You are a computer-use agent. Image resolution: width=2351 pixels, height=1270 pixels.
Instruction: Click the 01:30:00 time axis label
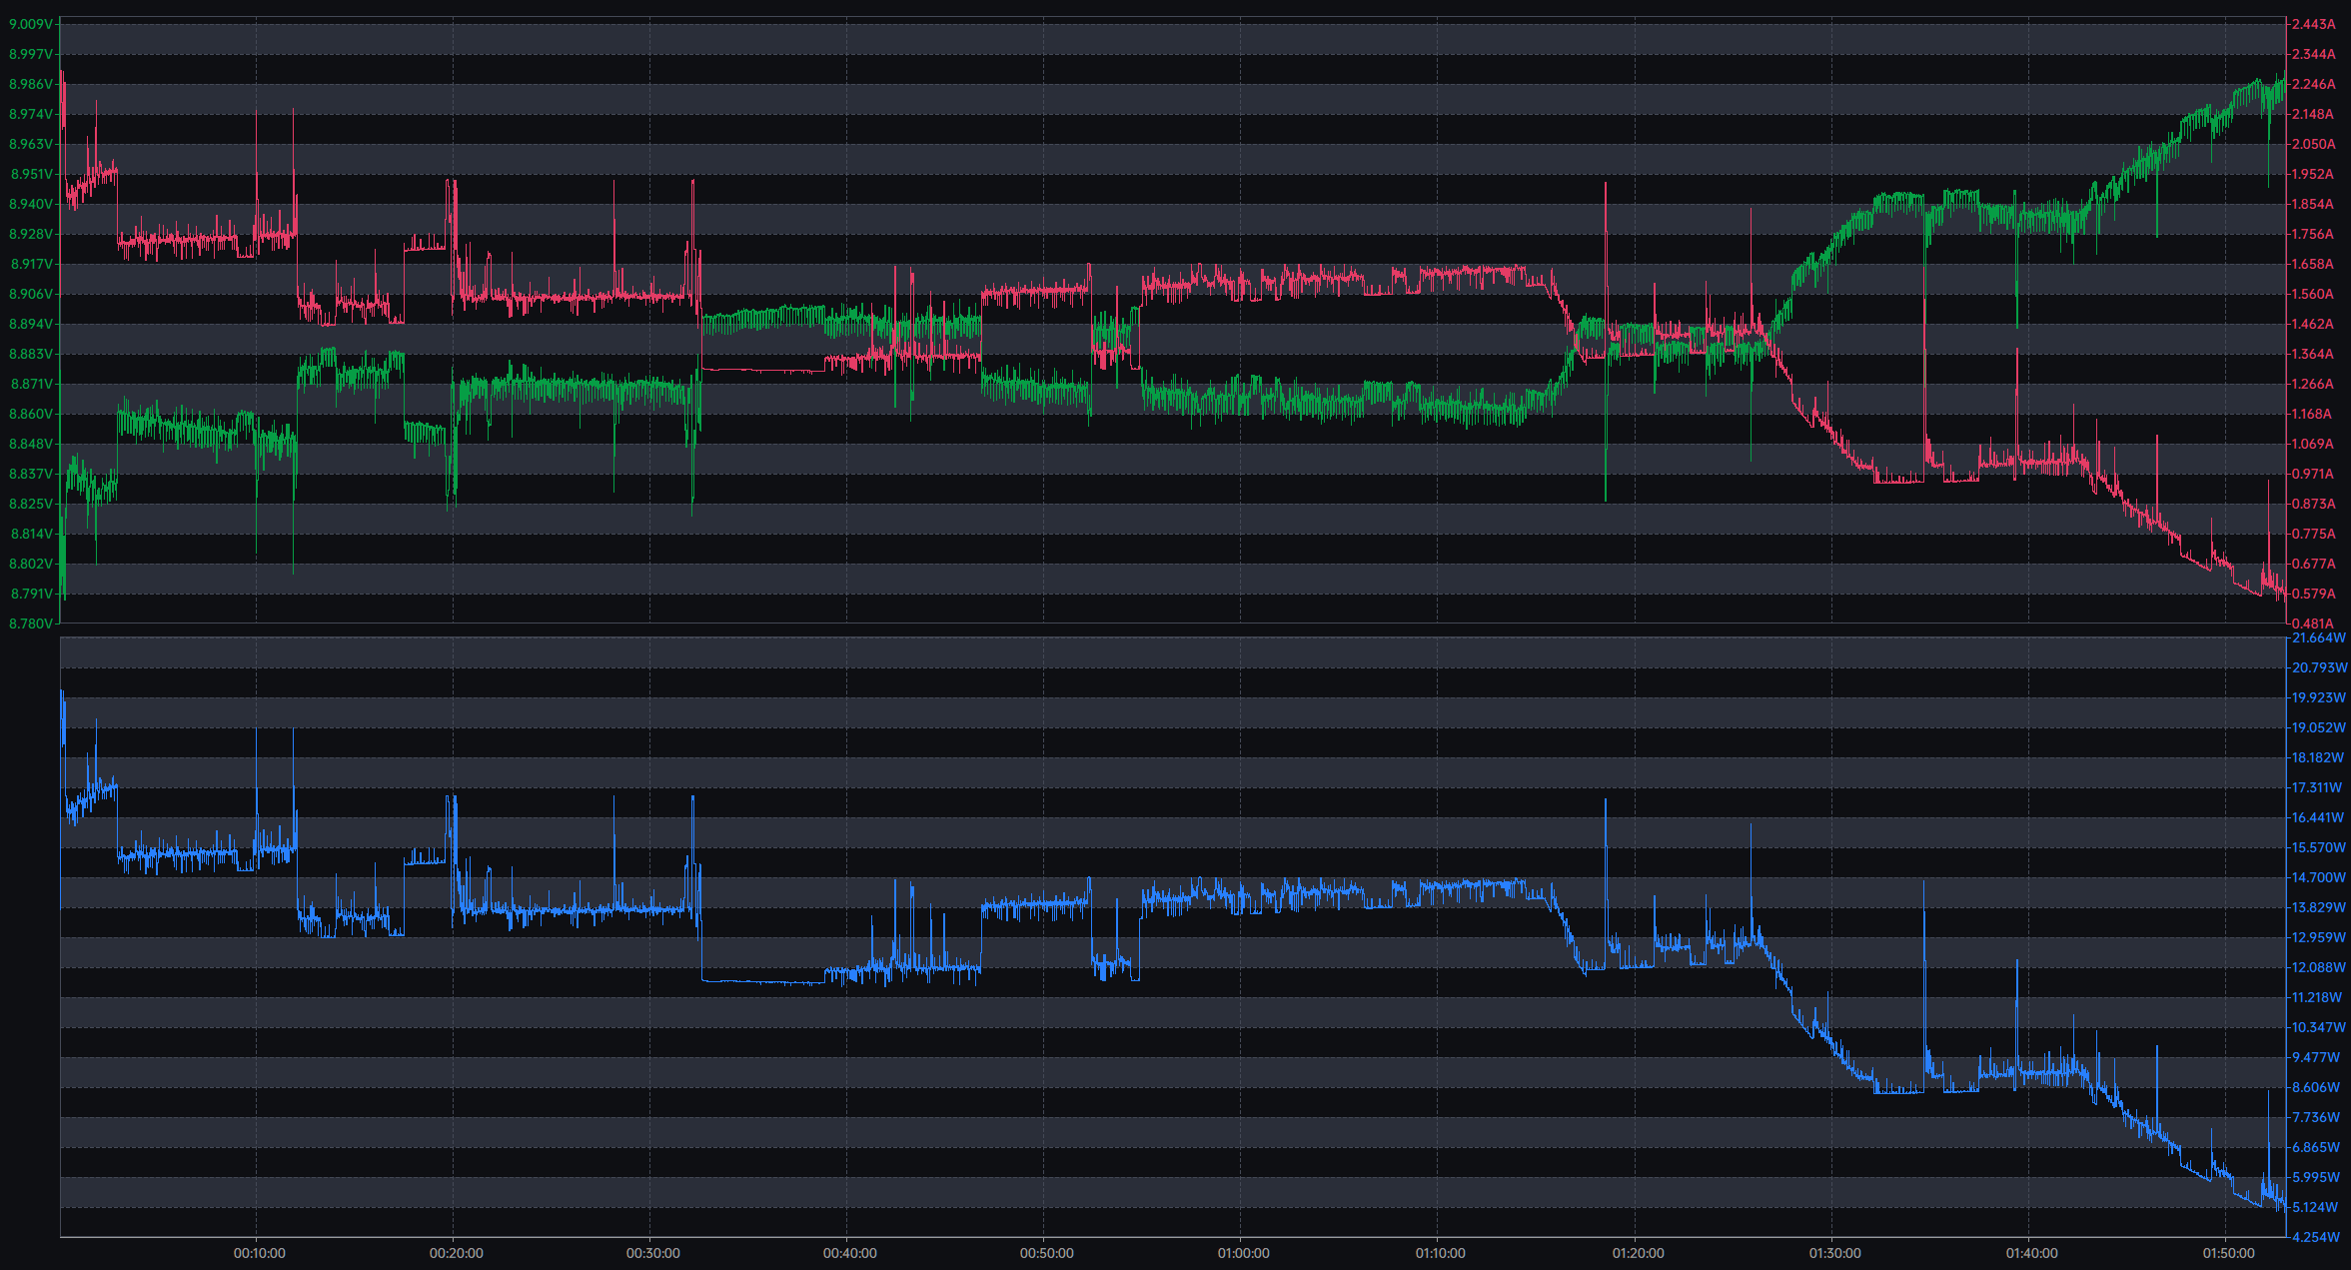(x=1834, y=1253)
